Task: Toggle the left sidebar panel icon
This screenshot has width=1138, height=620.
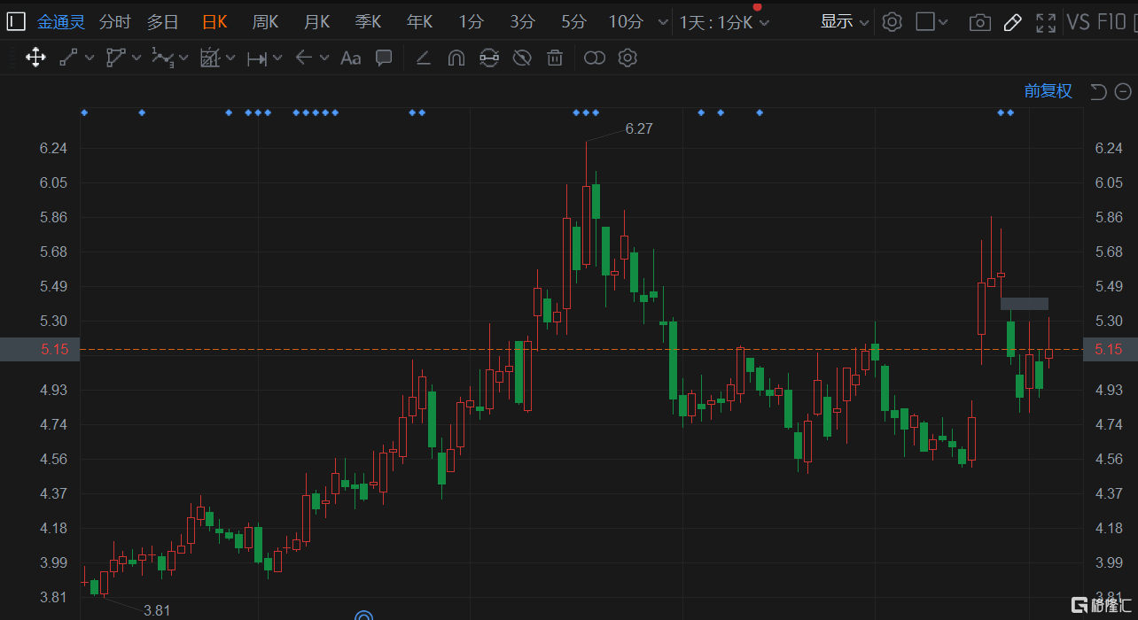Action: (x=16, y=22)
